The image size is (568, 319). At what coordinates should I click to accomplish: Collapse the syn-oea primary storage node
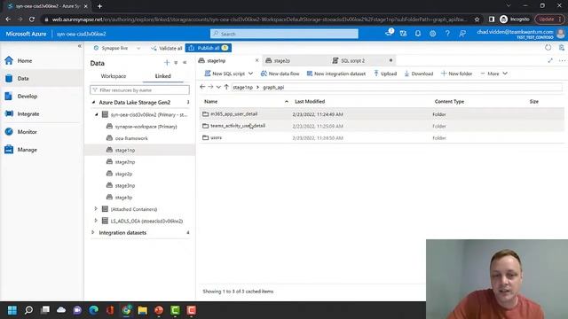coord(97,114)
